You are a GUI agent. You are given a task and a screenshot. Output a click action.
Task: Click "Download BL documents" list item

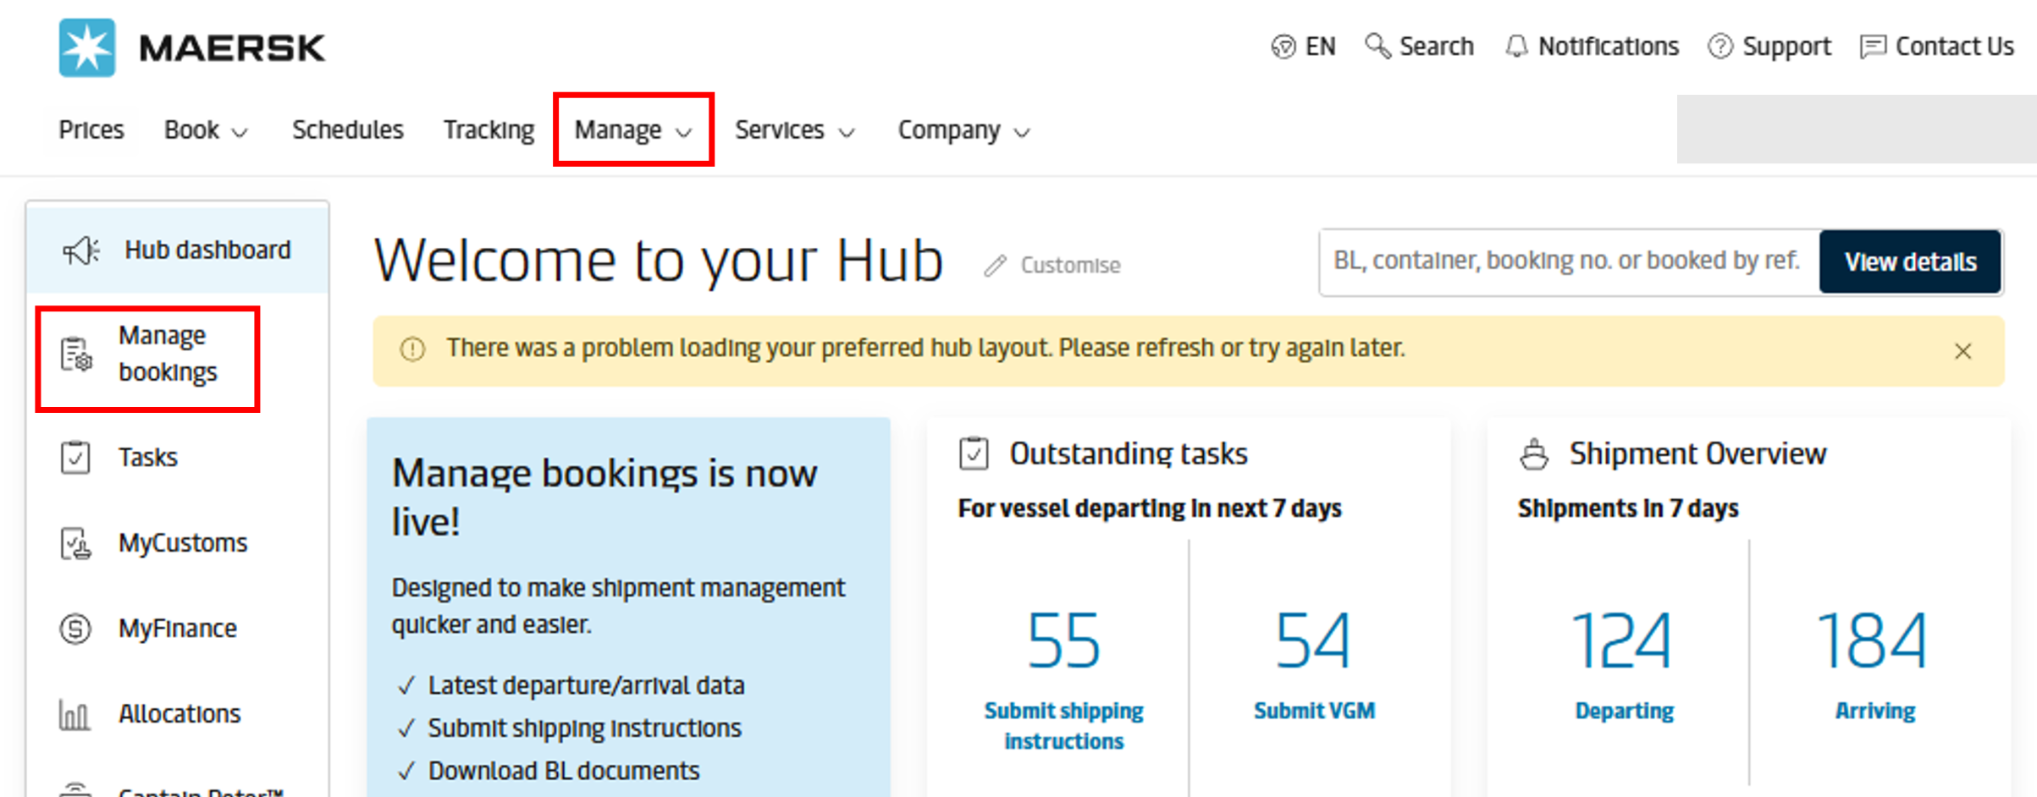(564, 772)
